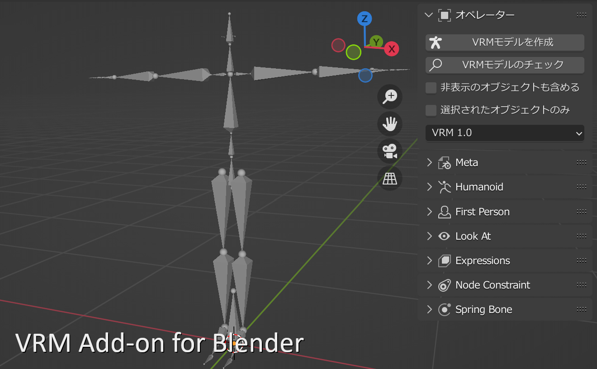This screenshot has height=369, width=597.
Task: Click the Expressions panel icon
Action: pyautogui.click(x=445, y=260)
